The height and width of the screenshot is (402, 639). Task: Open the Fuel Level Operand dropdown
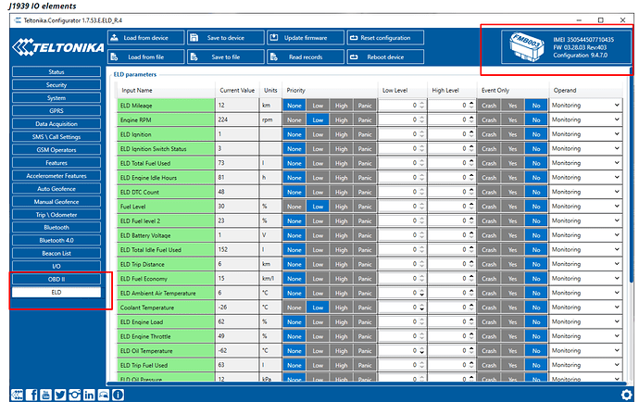pyautogui.click(x=585, y=207)
